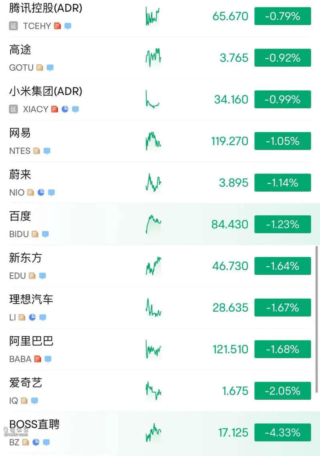Select the 新东方 EDU stock name

coord(26,258)
